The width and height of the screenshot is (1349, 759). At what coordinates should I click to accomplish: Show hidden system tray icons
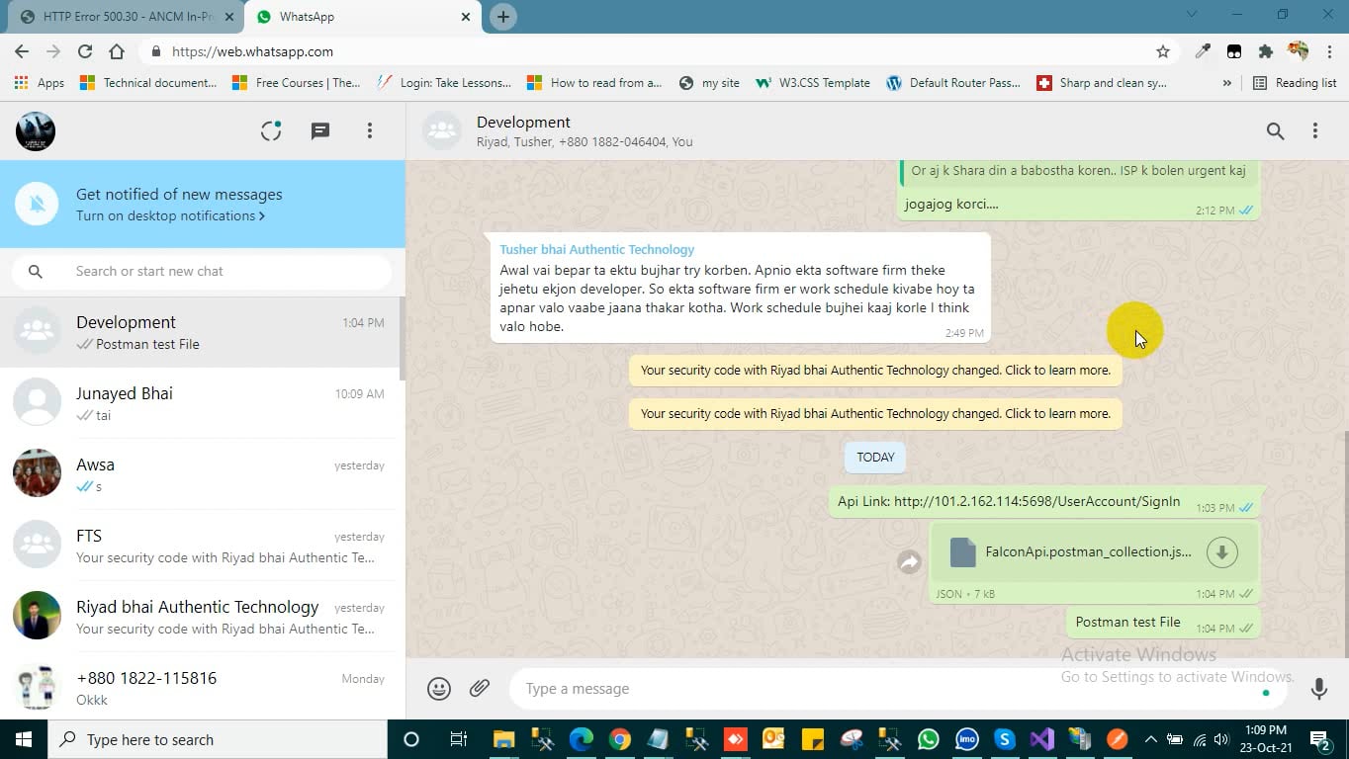tap(1150, 739)
